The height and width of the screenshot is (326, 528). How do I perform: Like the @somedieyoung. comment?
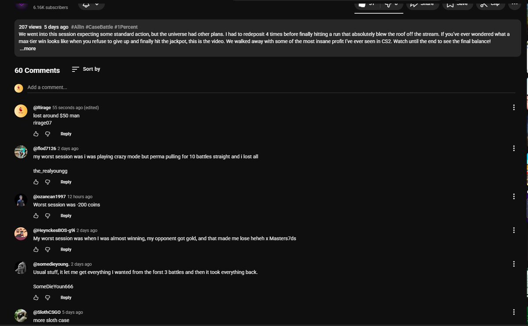click(x=36, y=297)
